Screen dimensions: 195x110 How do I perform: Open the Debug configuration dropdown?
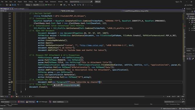29,5
